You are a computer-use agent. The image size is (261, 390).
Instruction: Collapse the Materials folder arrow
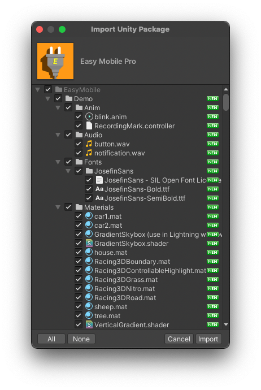click(x=58, y=207)
